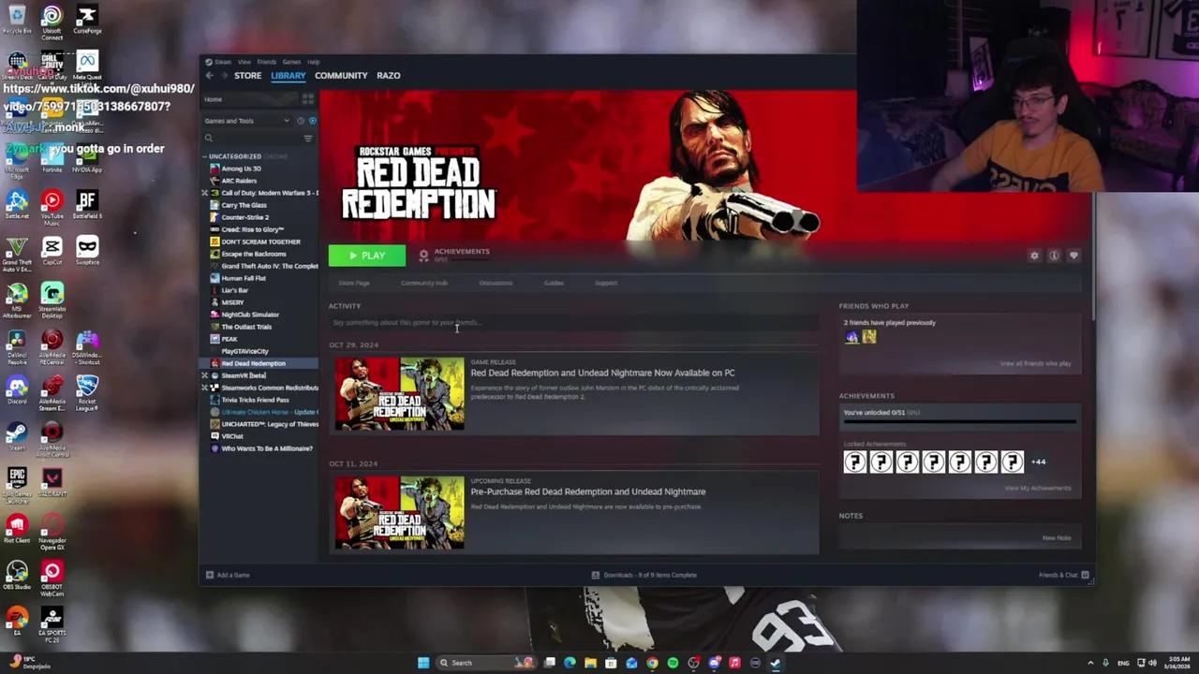Image resolution: width=1199 pixels, height=674 pixels.
Task: Click the activity status input field
Action: [x=573, y=322]
